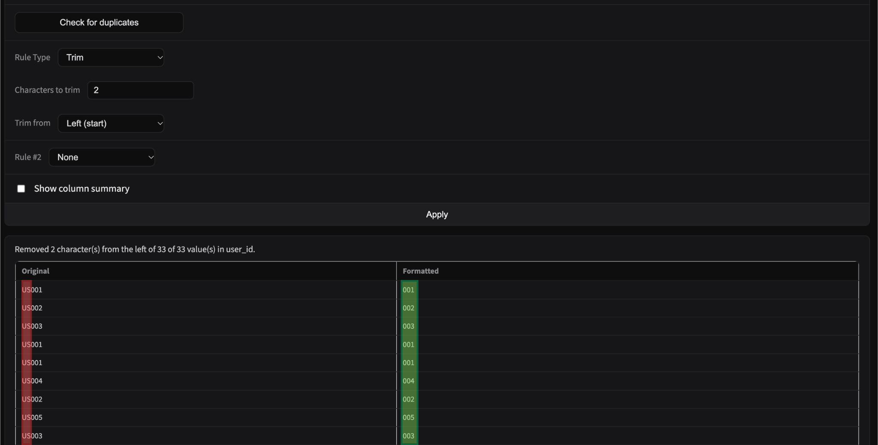Click the Trim from label

point(33,123)
